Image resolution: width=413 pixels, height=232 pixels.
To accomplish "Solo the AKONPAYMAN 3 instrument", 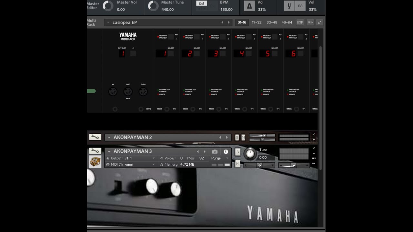I will (x=238, y=152).
